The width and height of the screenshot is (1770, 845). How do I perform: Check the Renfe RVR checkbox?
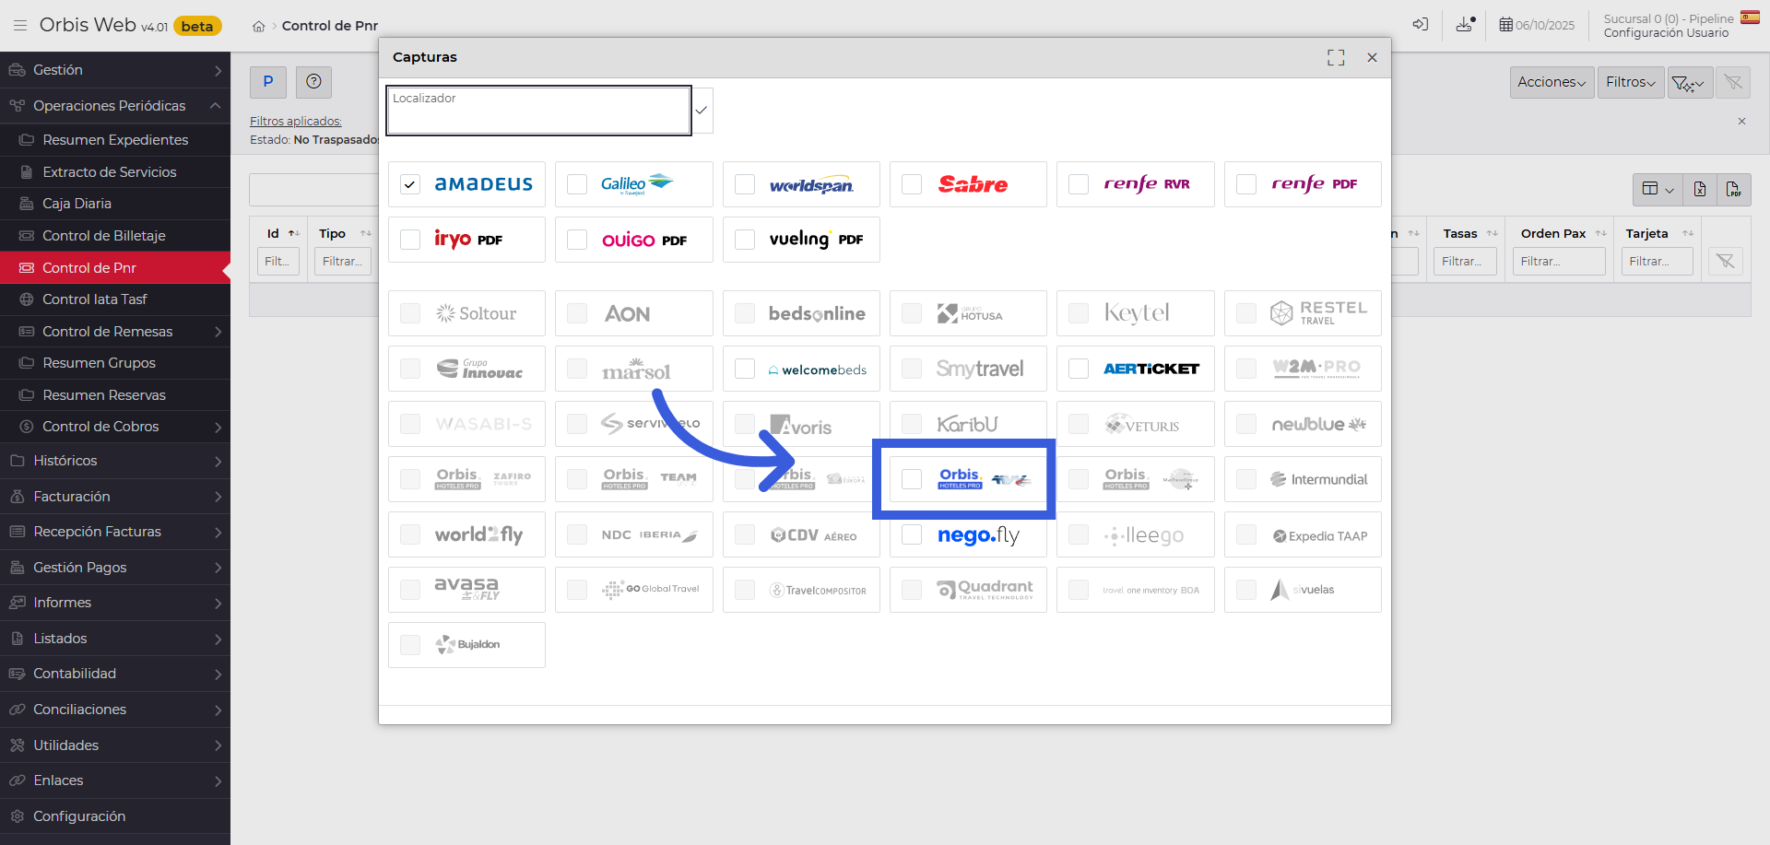1079,184
